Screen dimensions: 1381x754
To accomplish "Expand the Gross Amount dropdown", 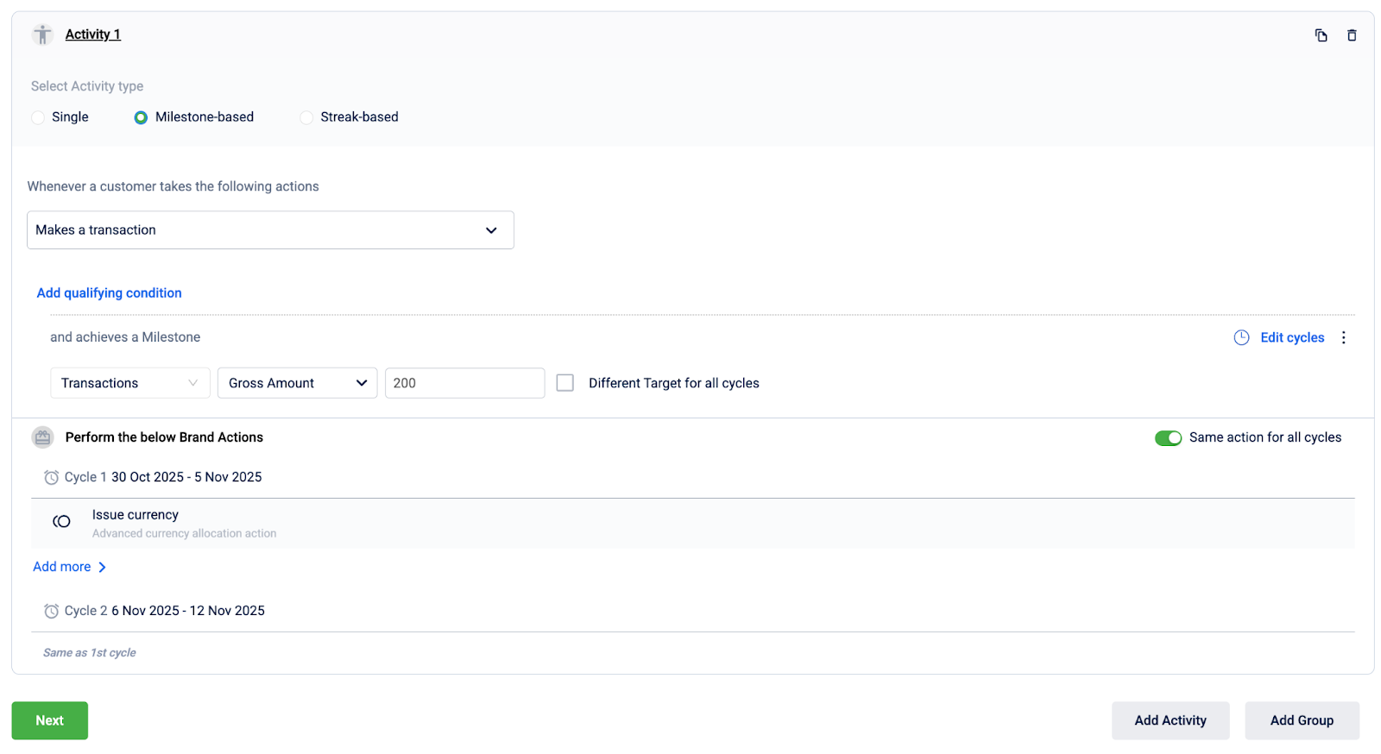I will (297, 383).
